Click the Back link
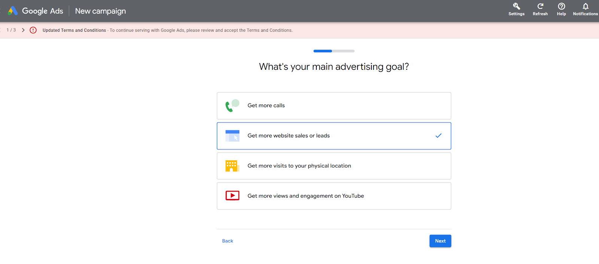Viewport: 599px width, 264px height. click(228, 241)
